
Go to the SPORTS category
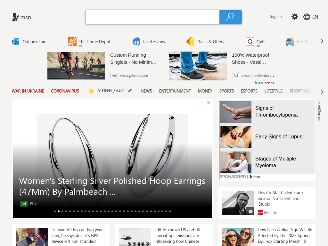click(226, 91)
